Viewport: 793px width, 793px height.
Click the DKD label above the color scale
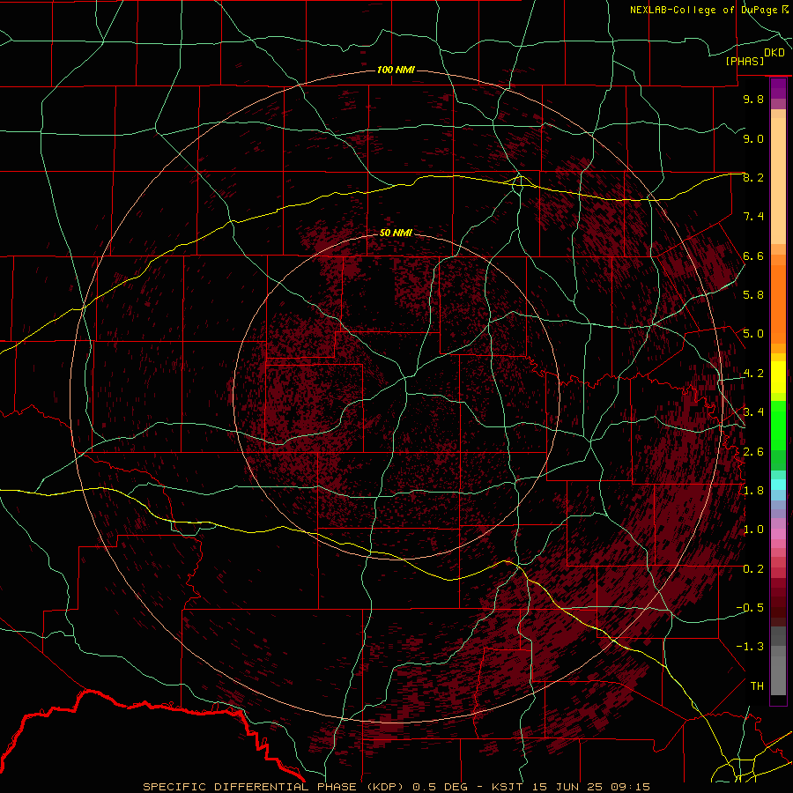[774, 53]
